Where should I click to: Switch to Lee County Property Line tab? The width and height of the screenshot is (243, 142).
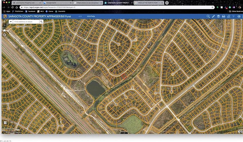click(27, 3)
